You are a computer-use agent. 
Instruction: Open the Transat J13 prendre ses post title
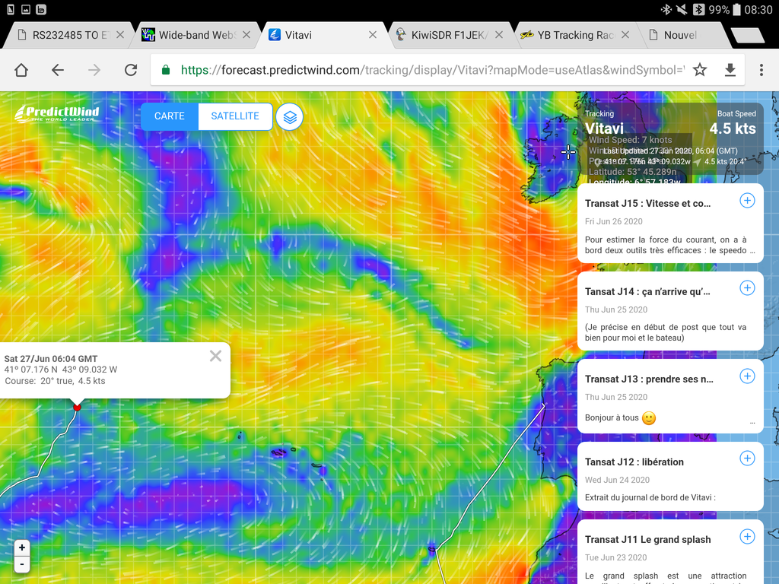[x=649, y=379]
